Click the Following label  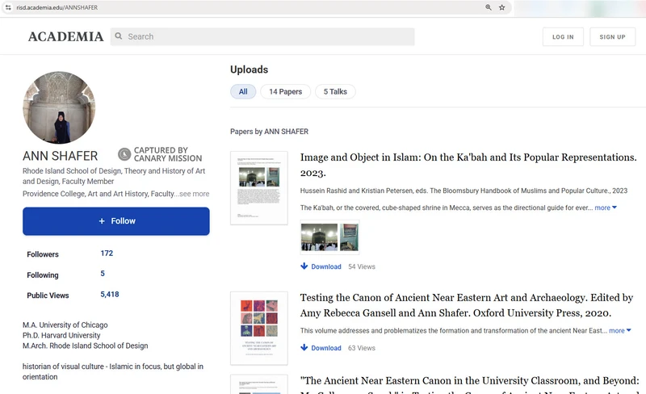(43, 275)
